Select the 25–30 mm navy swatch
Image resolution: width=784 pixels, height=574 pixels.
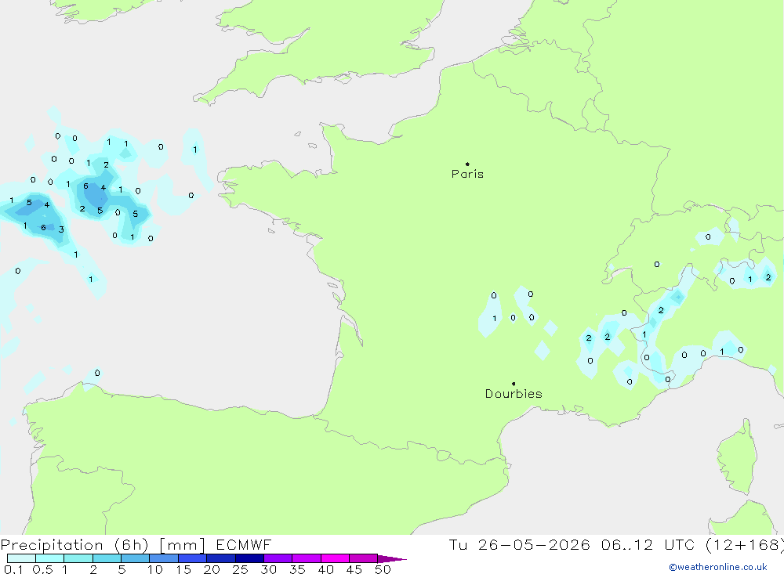249,558
